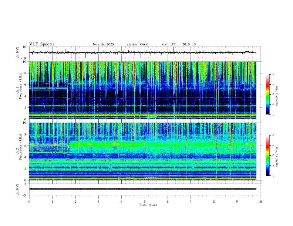293x226 pixels.
Task: Click time axis tick label "5"
Action: 145,202
